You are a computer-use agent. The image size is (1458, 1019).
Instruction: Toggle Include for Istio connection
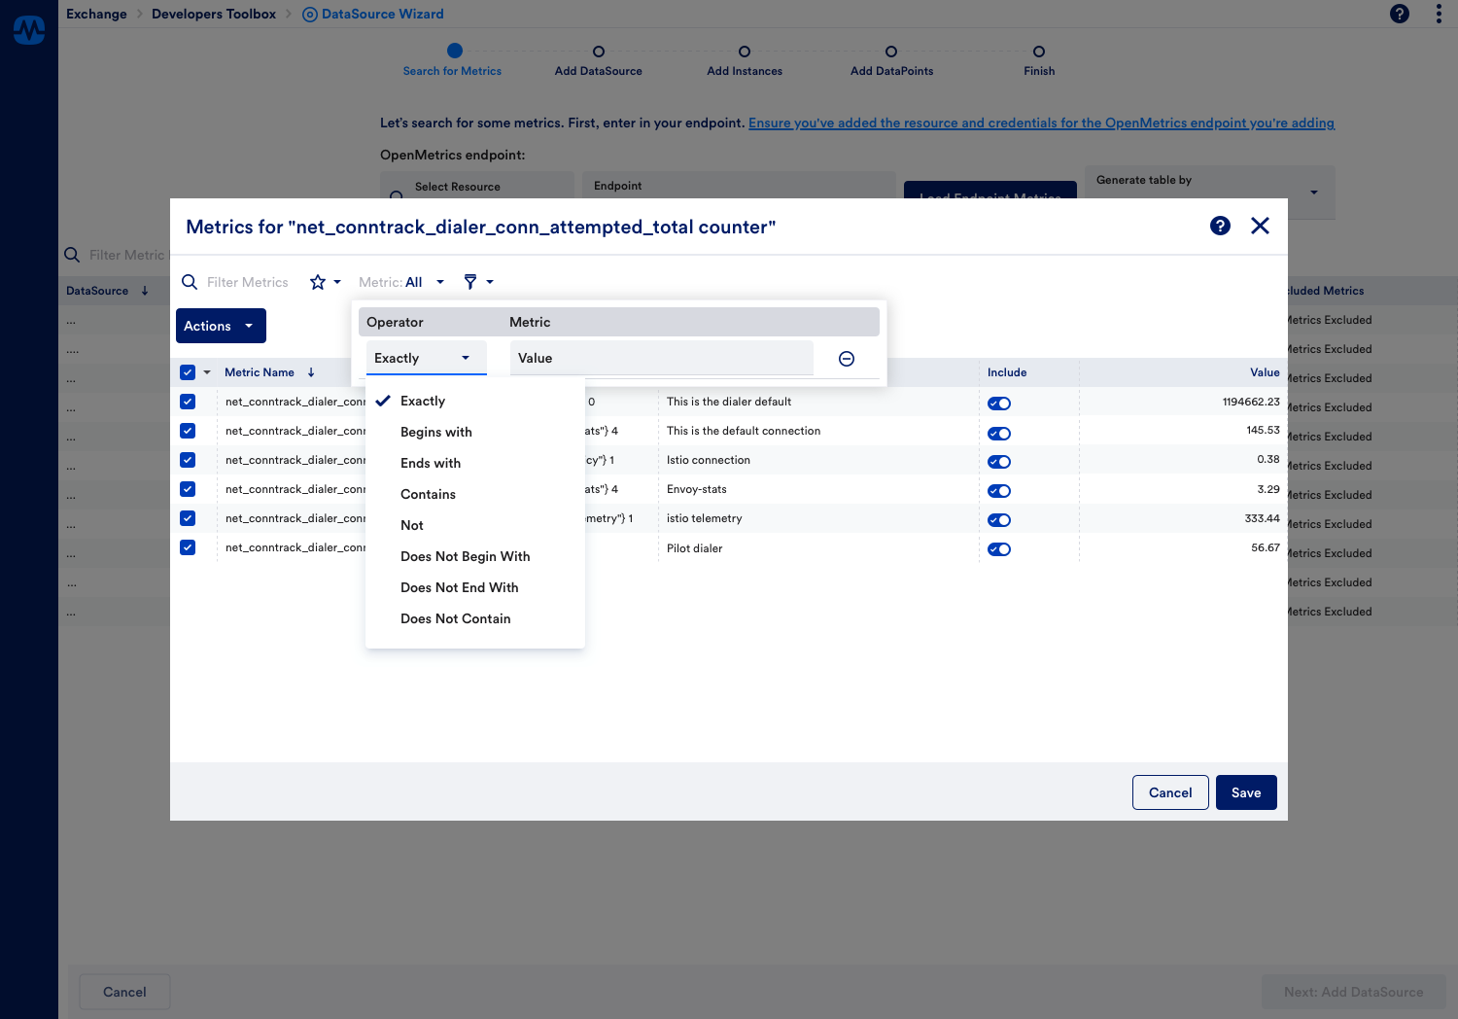coord(999,462)
